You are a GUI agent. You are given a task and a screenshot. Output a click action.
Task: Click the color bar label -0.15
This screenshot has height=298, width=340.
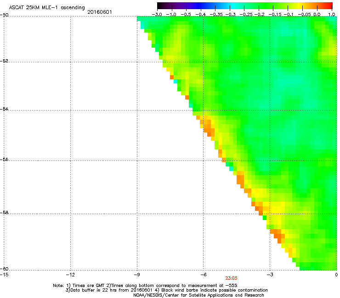coord(275,15)
